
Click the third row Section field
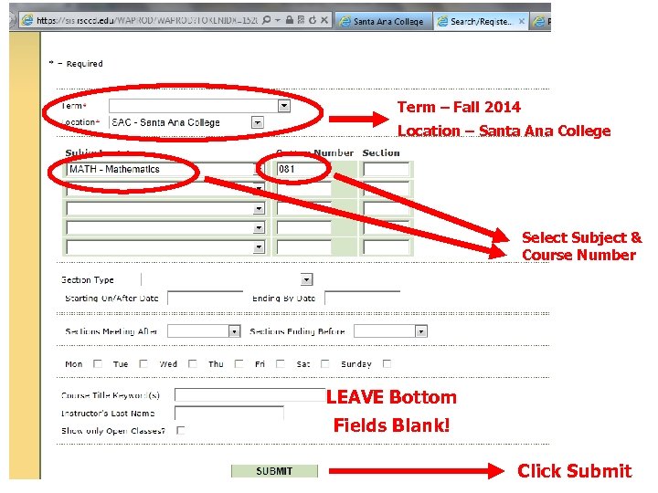pyautogui.click(x=386, y=208)
